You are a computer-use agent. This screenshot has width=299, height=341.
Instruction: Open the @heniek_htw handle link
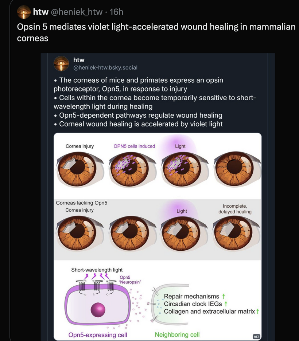77,12
